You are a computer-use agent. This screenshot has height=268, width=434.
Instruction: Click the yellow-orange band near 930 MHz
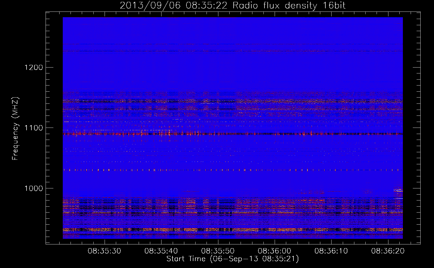coord(233,230)
